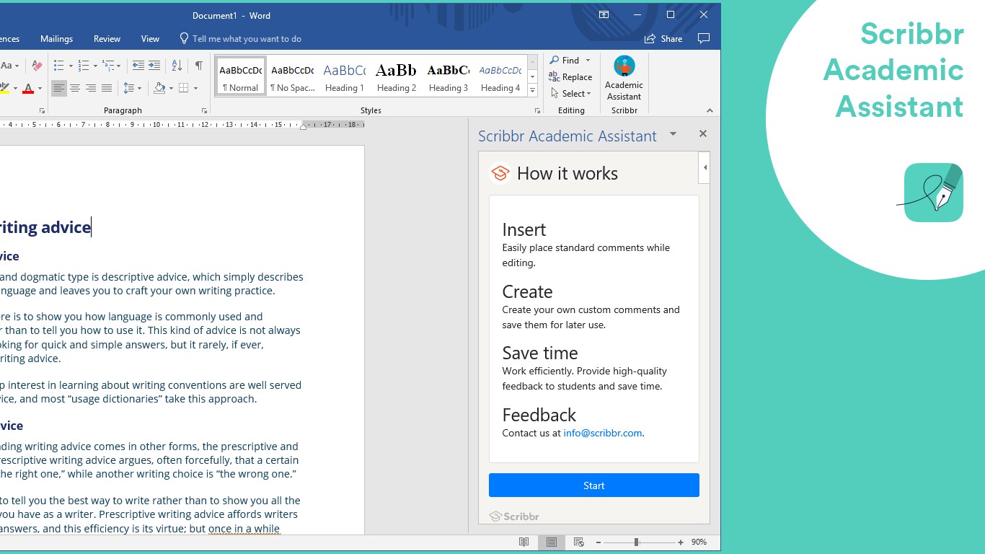Switch to Web Layout view
985x554 pixels.
pos(578,542)
